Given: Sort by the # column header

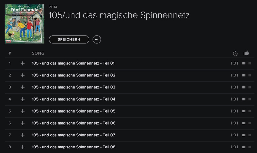Looking at the screenshot, I should coord(10,53).
